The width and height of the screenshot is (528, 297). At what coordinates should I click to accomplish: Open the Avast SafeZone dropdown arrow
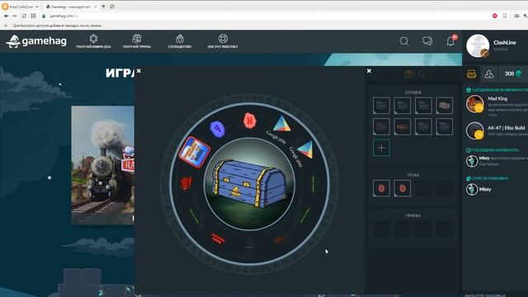(x=36, y=7)
